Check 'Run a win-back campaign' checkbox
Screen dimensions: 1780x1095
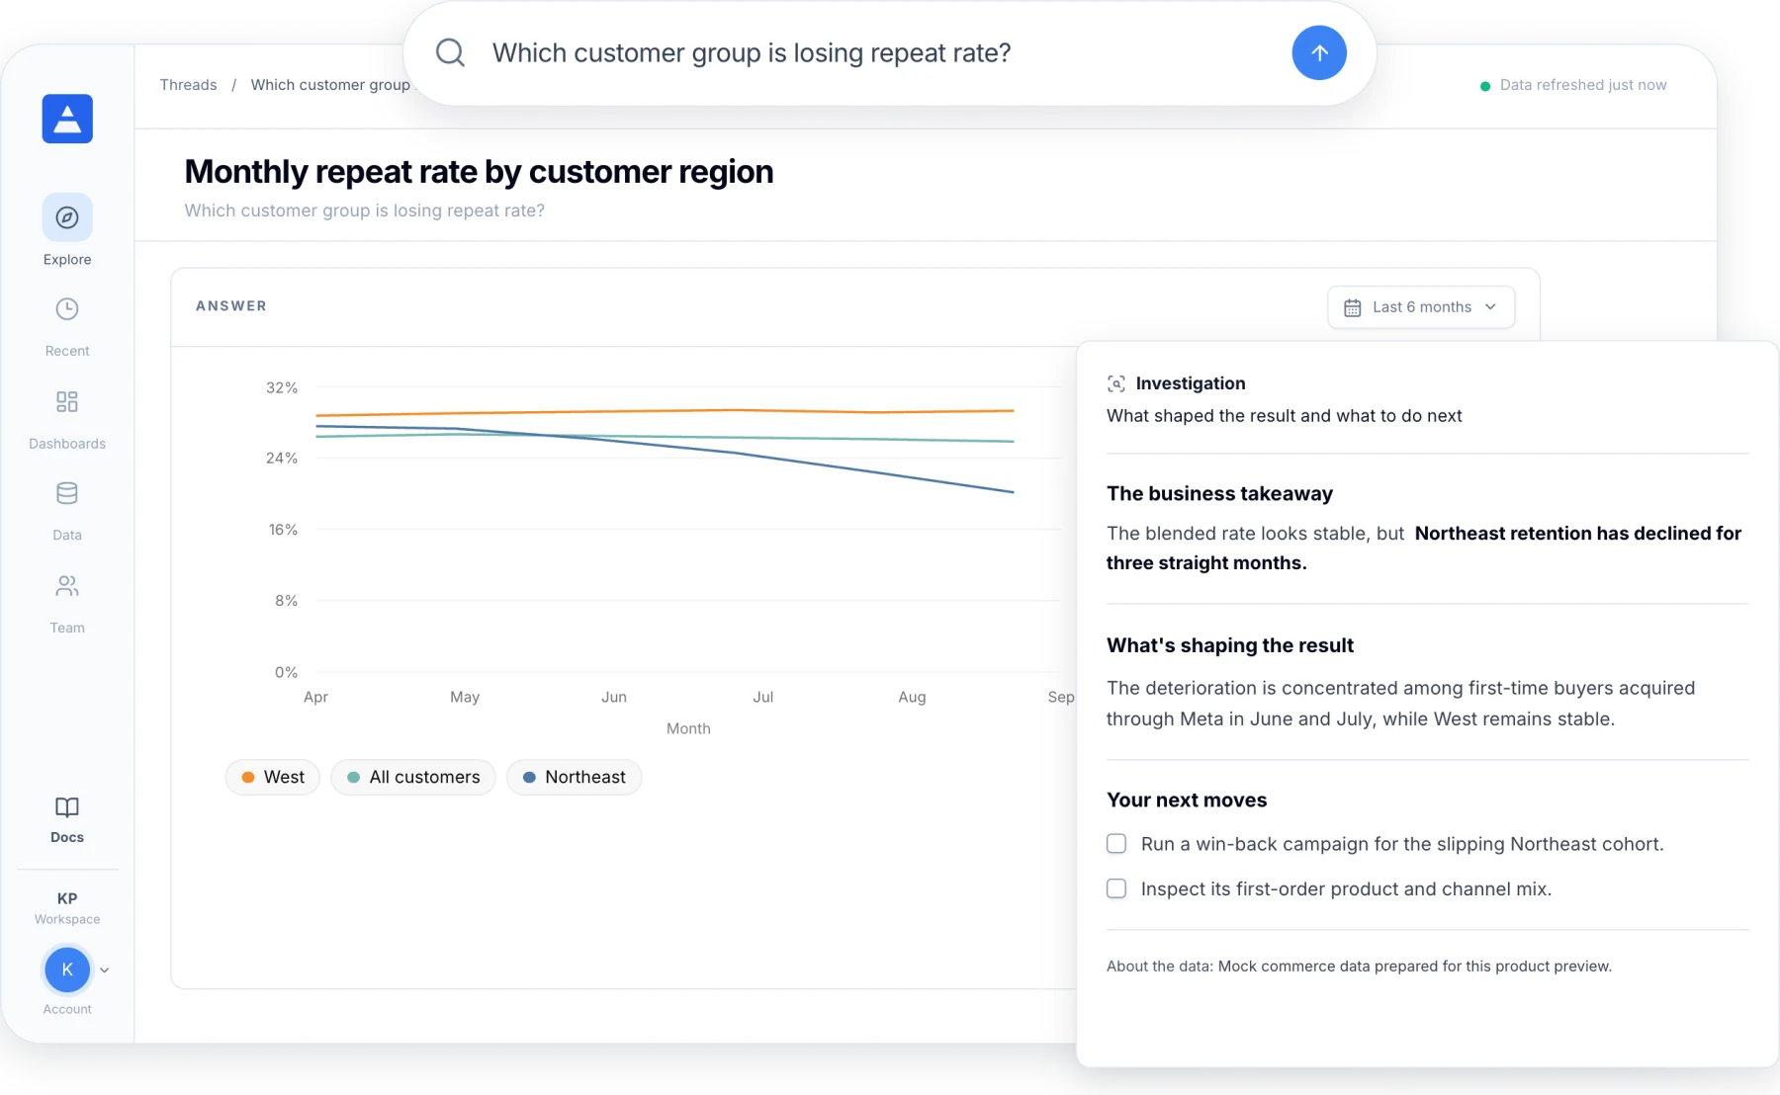[x=1116, y=844]
